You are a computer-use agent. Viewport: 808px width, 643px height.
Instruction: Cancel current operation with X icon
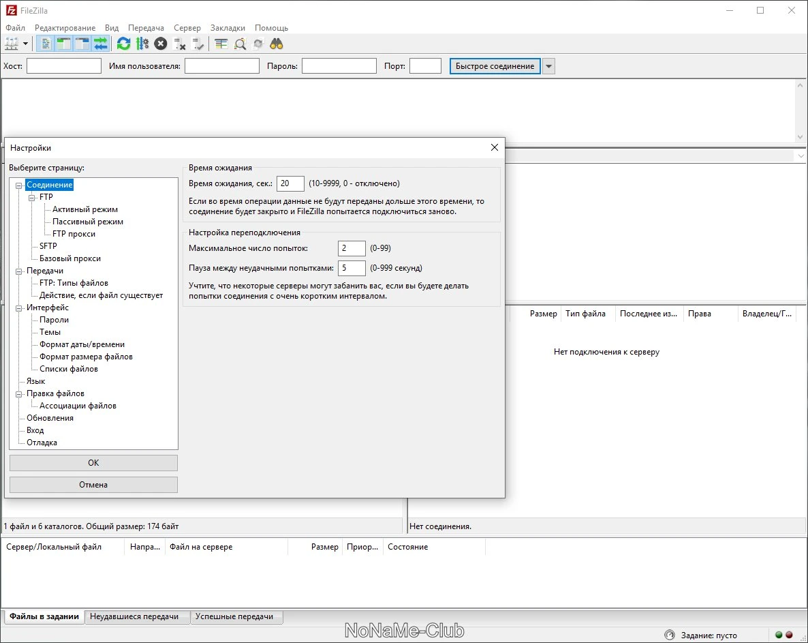[161, 44]
